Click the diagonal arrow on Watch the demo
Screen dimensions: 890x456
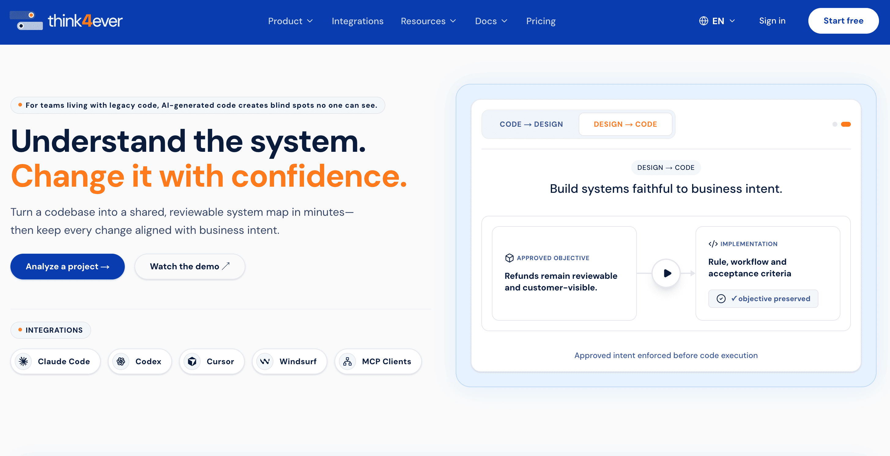226,266
